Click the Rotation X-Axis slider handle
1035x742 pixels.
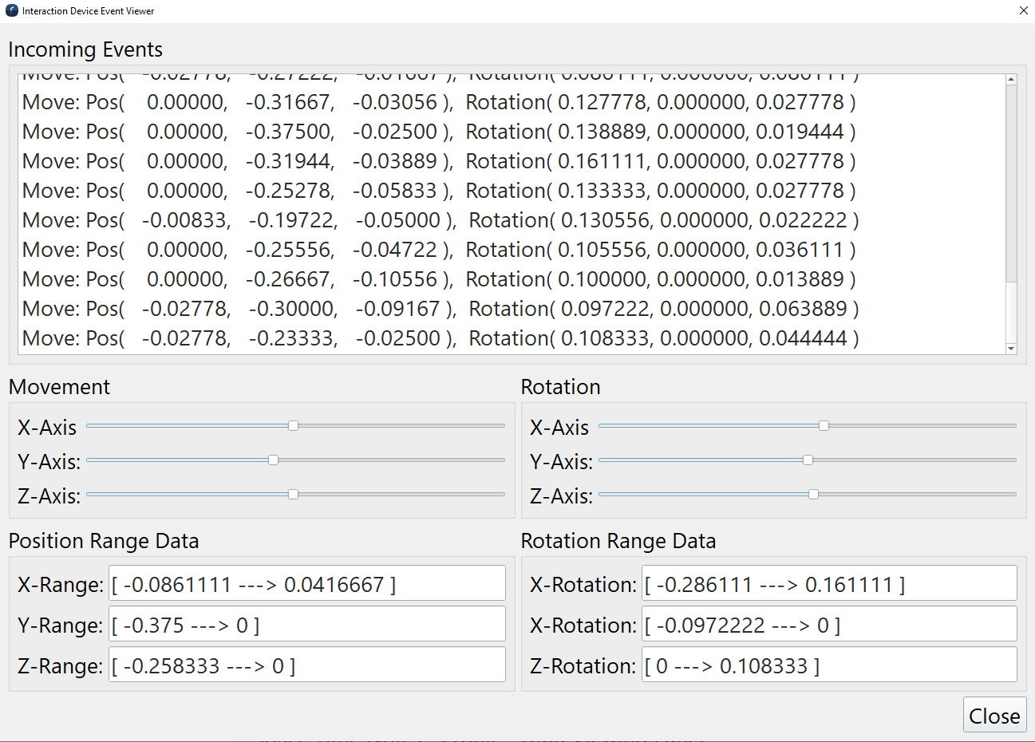[x=824, y=426]
